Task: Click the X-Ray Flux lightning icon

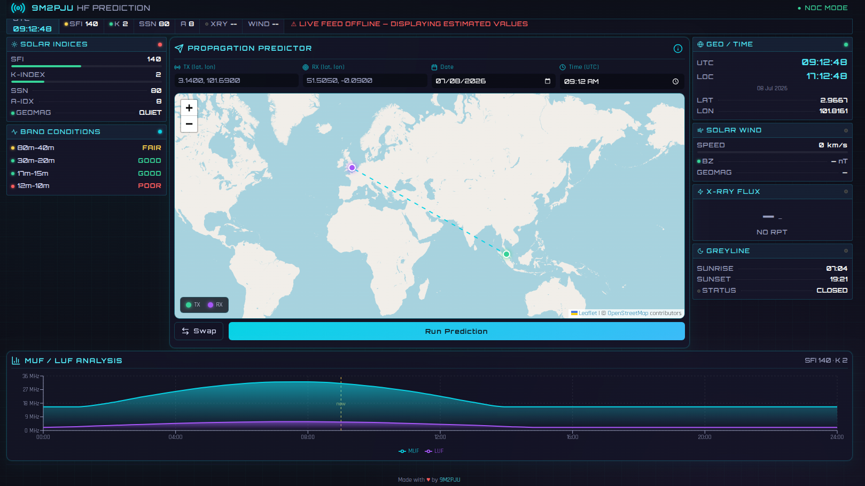Action: (700, 192)
